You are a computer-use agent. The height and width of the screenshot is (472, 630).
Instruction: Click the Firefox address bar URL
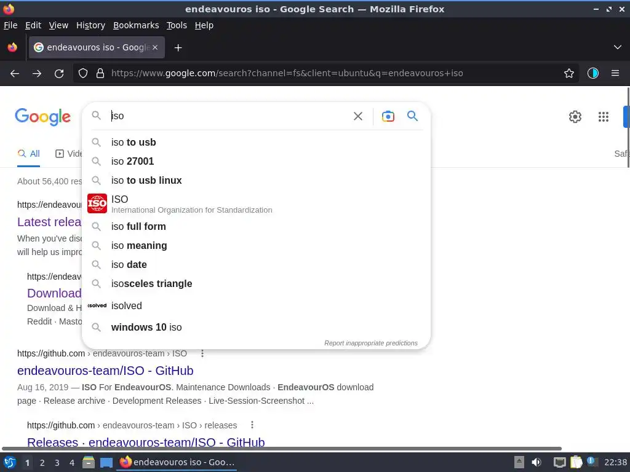(x=287, y=74)
